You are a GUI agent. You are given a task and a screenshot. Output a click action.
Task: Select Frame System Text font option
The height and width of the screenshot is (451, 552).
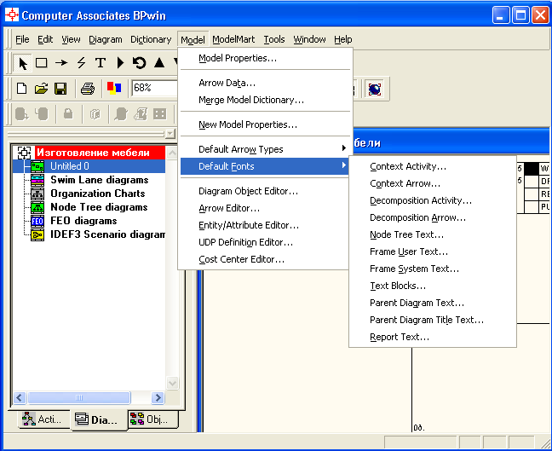pyautogui.click(x=433, y=269)
